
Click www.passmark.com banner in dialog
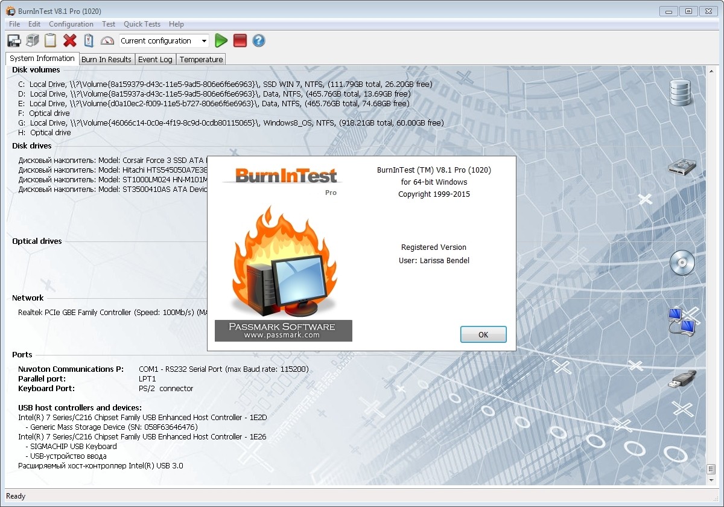point(283,331)
